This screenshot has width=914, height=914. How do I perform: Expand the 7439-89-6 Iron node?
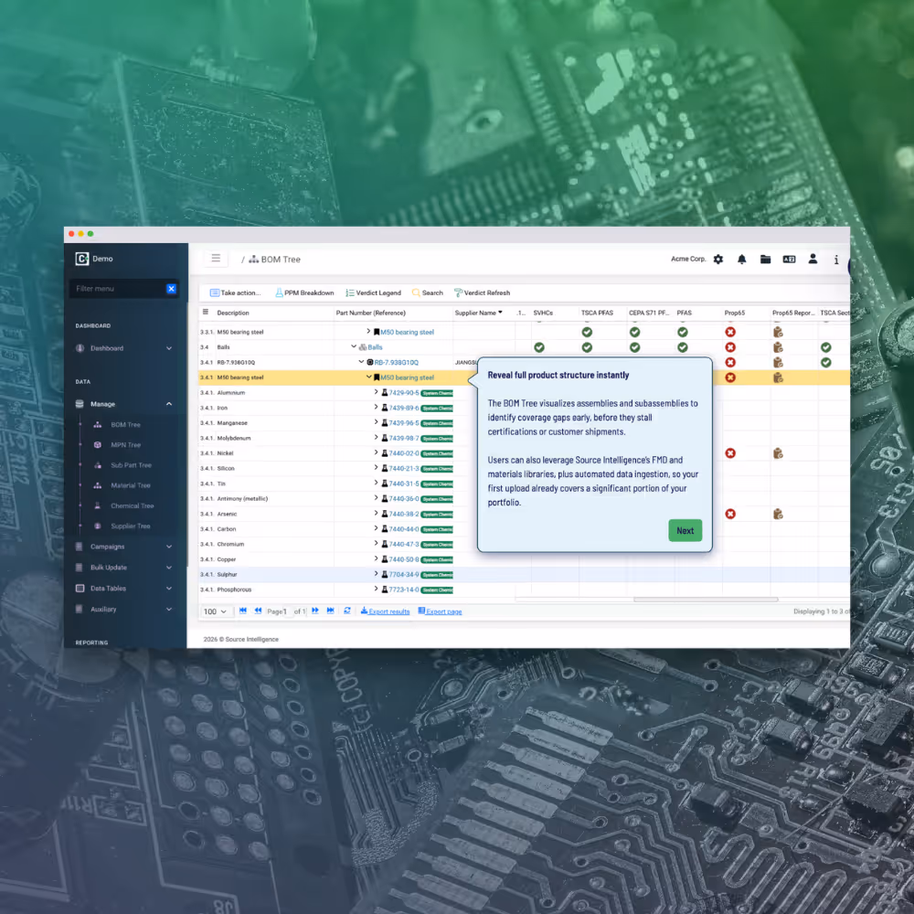(376, 408)
